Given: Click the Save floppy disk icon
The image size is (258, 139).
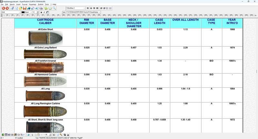Looking at the screenshot, I should pyautogui.click(x=25, y=8).
